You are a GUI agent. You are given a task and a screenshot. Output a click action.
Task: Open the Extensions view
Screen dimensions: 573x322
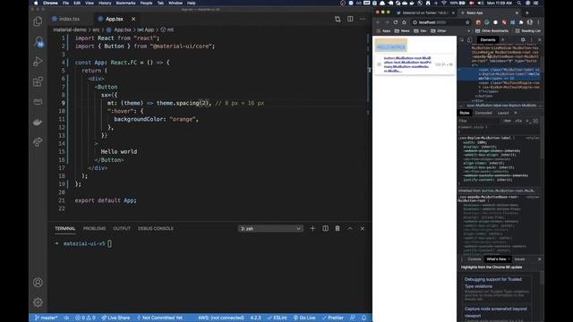(x=38, y=81)
